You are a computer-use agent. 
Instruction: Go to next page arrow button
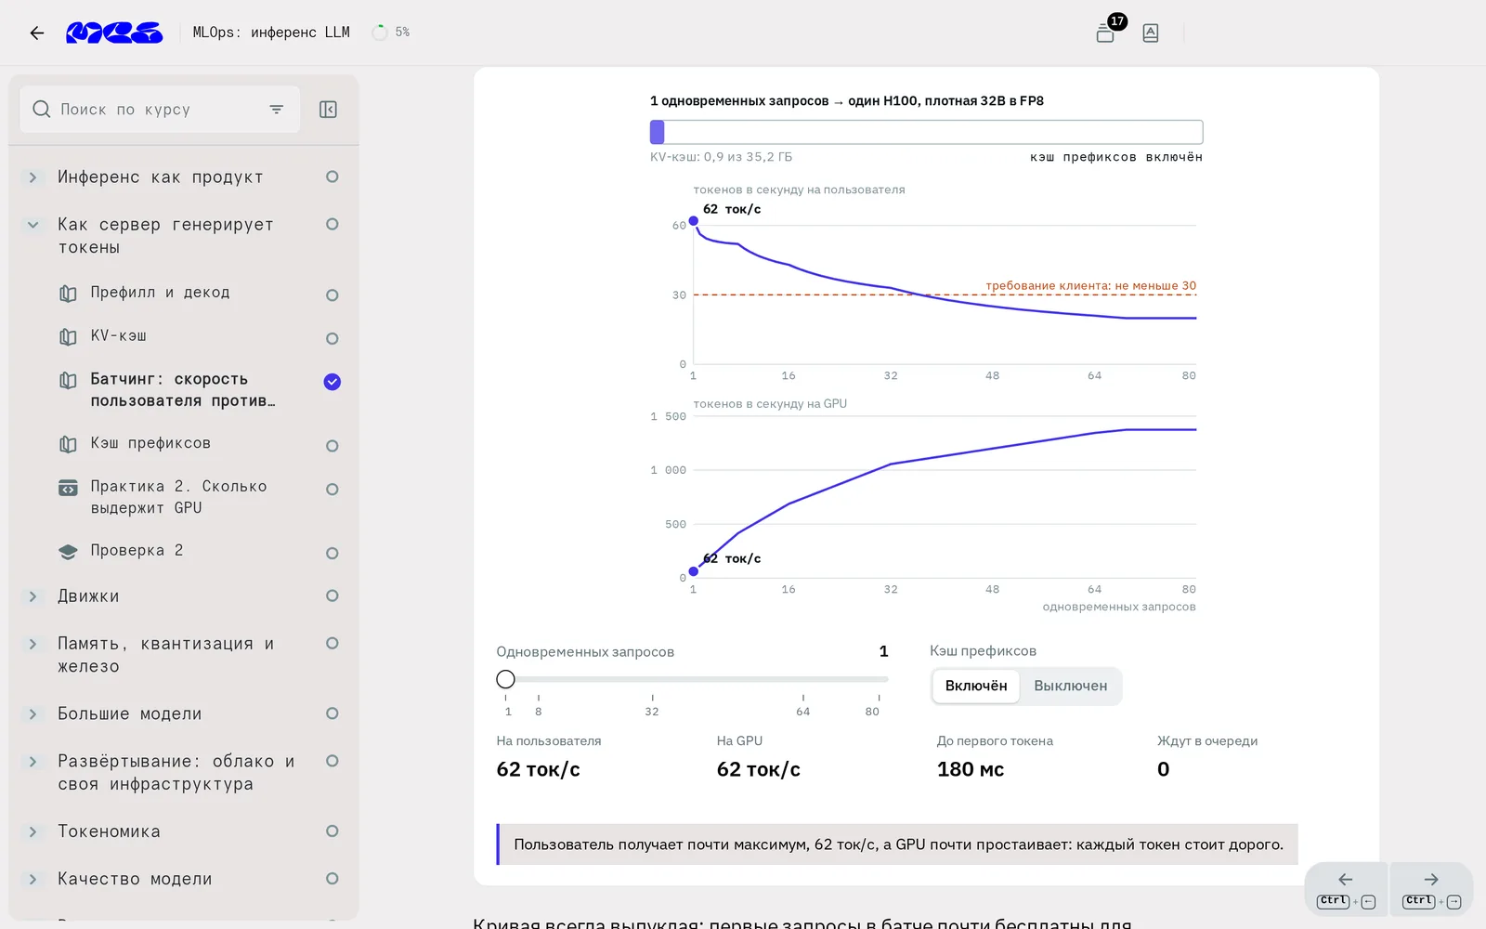coord(1431,888)
